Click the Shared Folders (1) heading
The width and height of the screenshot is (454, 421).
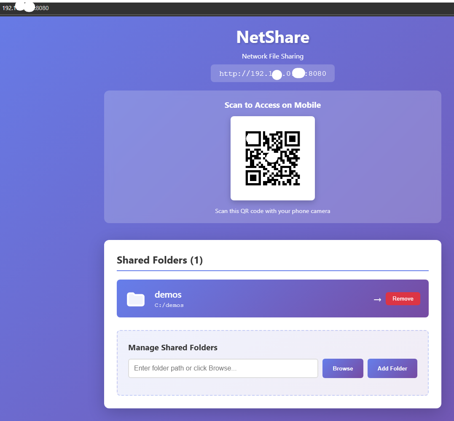click(159, 260)
